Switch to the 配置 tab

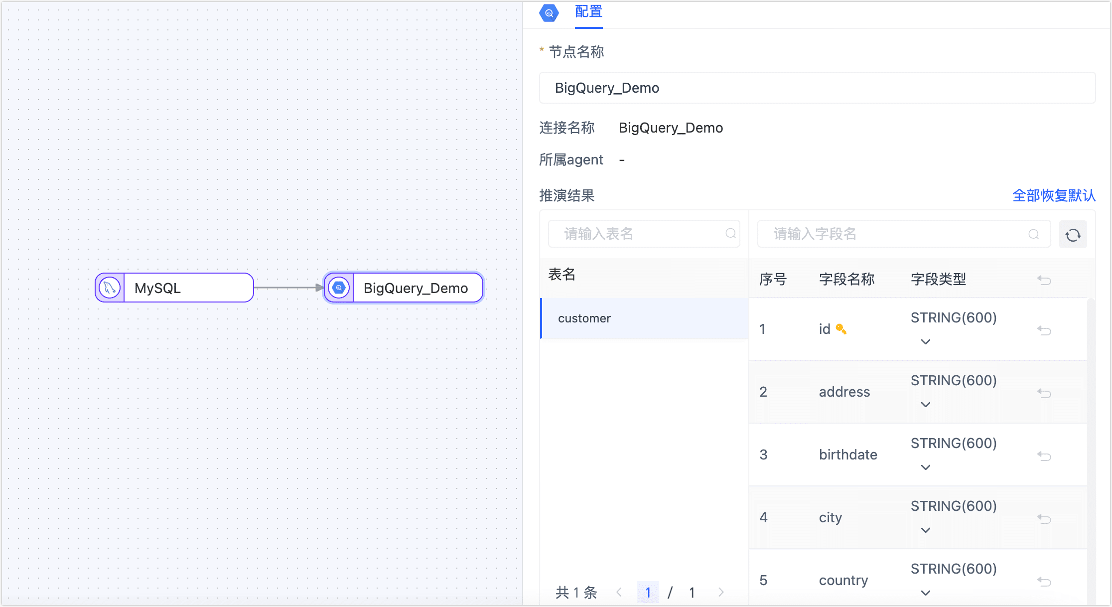click(588, 12)
